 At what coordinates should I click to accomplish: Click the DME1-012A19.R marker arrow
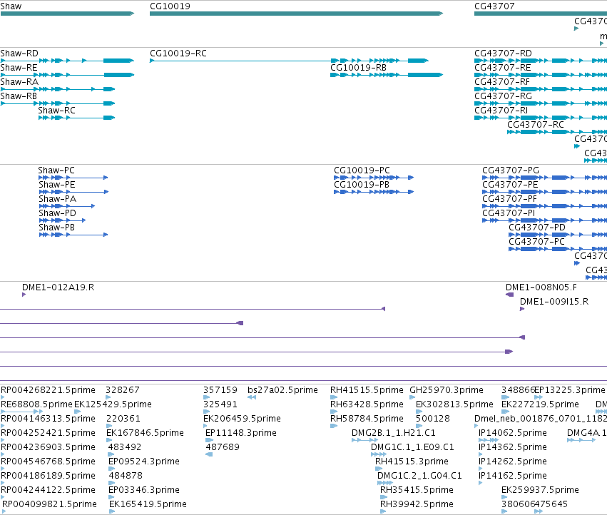pos(24,295)
